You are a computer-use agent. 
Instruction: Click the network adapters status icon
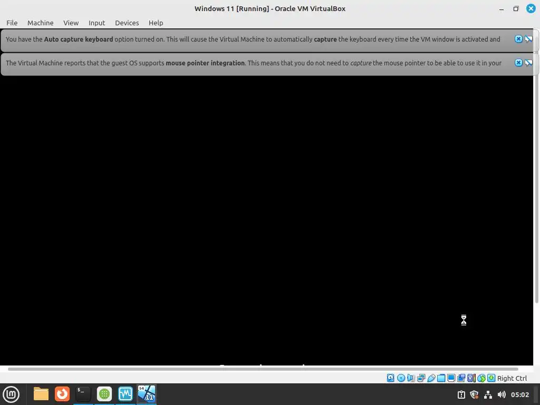pyautogui.click(x=421, y=378)
